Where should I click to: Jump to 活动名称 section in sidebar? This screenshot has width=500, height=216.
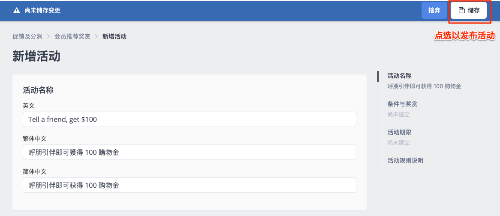(x=400, y=76)
